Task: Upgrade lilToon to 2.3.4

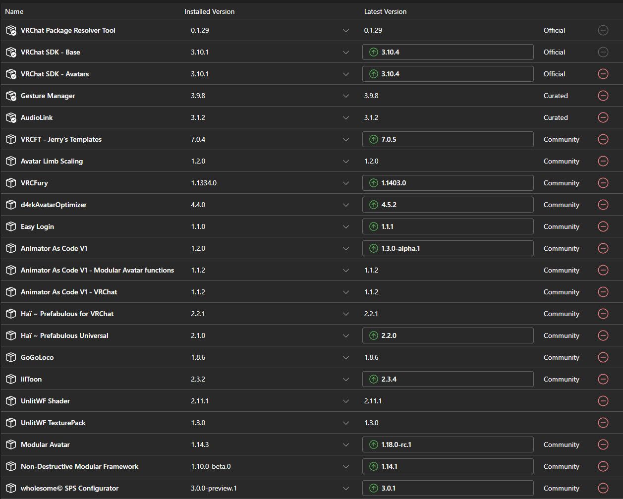Action: pyautogui.click(x=448, y=379)
